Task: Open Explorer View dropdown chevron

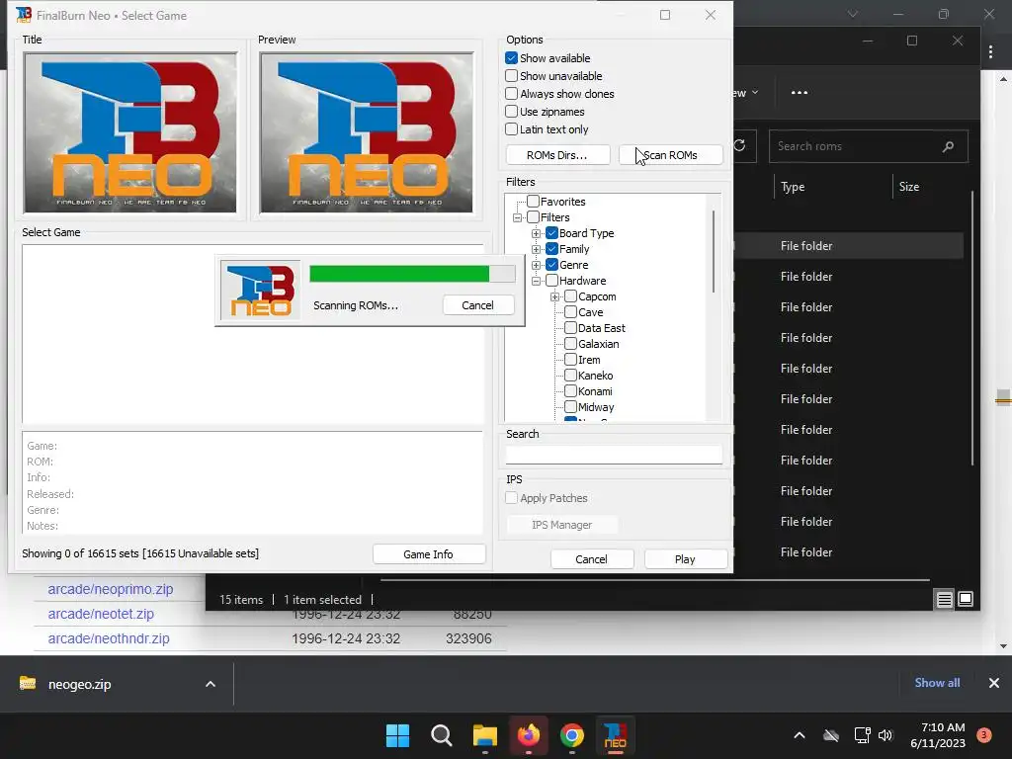Action: 754,92
